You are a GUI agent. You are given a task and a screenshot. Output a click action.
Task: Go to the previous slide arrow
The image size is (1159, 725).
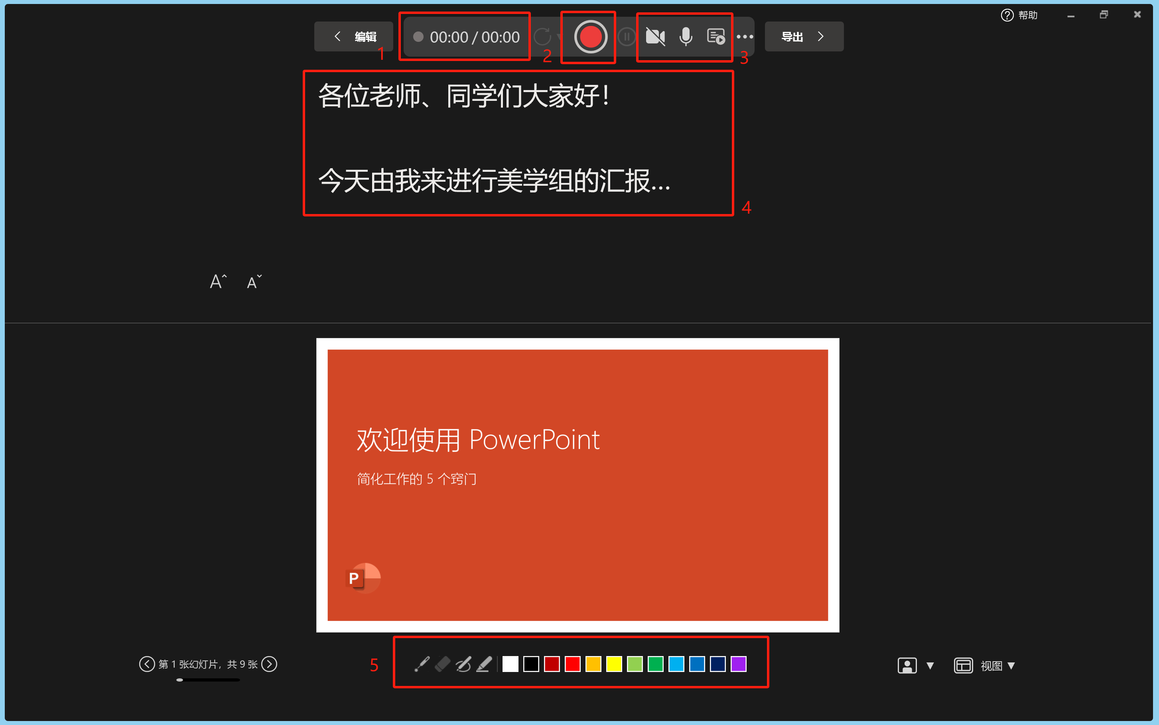147,664
